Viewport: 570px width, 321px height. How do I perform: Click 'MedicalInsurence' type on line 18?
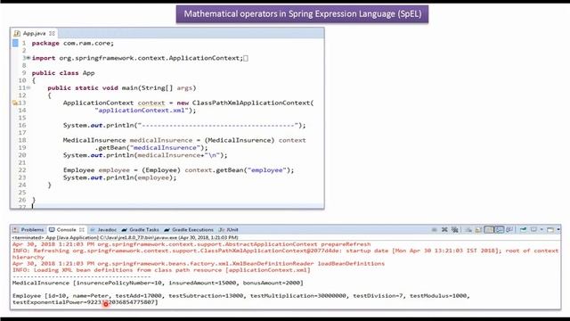[94, 140]
